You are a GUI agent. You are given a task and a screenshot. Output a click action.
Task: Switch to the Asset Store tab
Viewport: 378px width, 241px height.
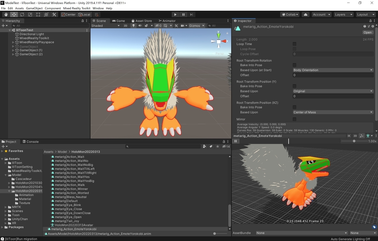[141, 21]
